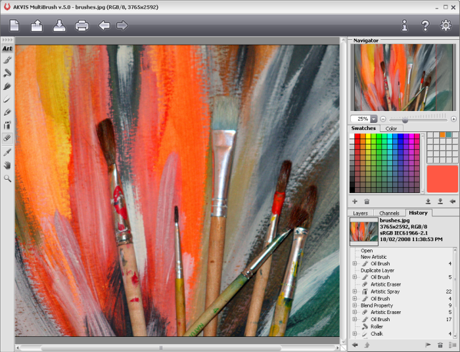Image resolution: width=460 pixels, height=352 pixels.
Task: Open help with the question mark icon
Action: point(425,26)
